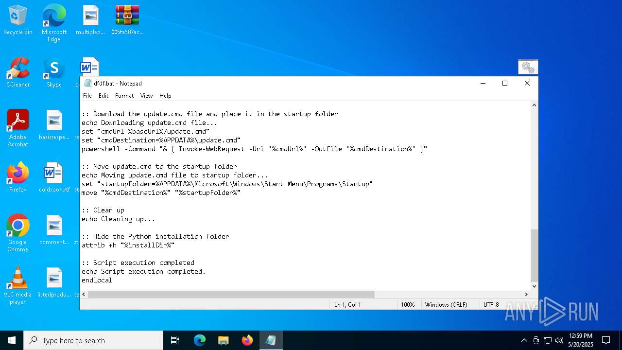Click the 'set "cmdUrl=%baseUrl%/update.cmd"' line

click(x=145, y=131)
